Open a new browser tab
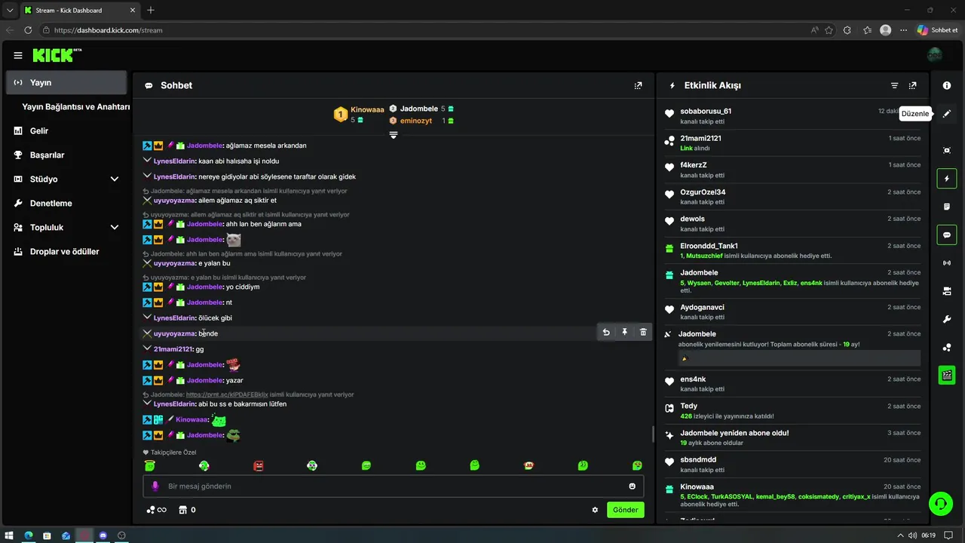965x543 pixels. (151, 10)
